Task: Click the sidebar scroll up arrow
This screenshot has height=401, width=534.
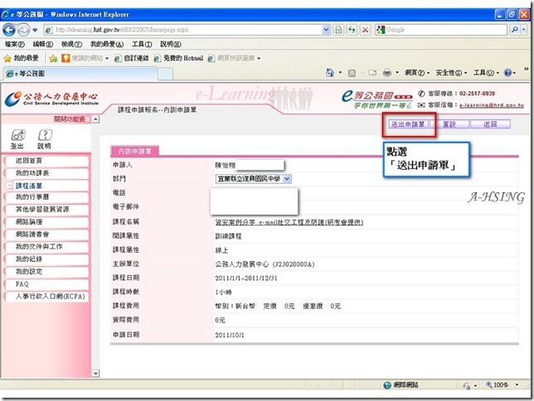Action: click(x=96, y=119)
